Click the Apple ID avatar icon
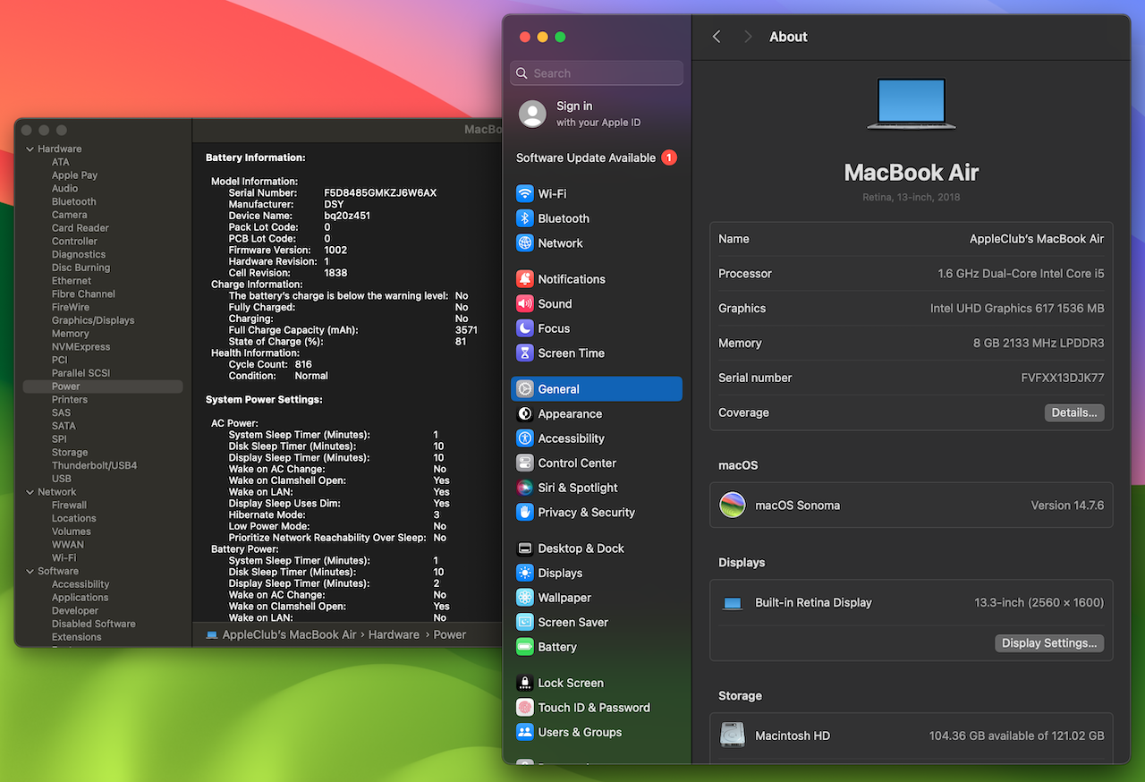Viewport: 1145px width, 782px height. point(532,114)
